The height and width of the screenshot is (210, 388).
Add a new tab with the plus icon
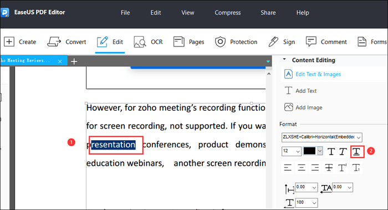(x=74, y=62)
